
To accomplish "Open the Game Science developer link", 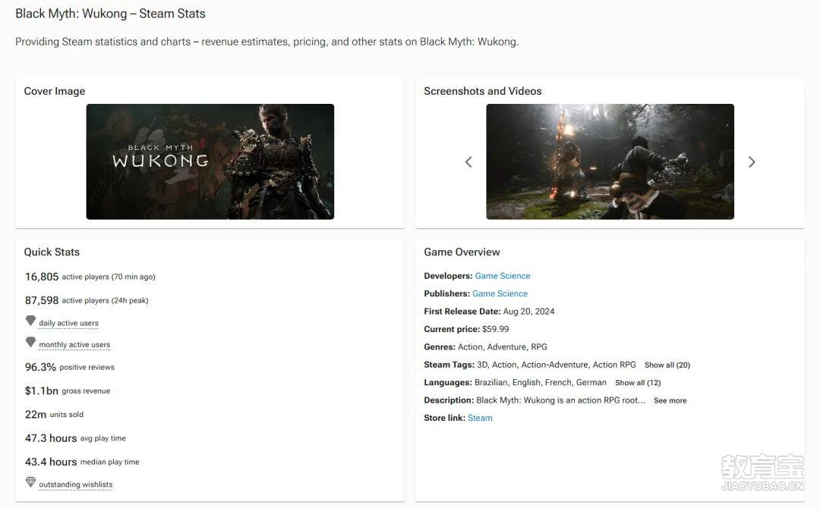I will pyautogui.click(x=503, y=276).
